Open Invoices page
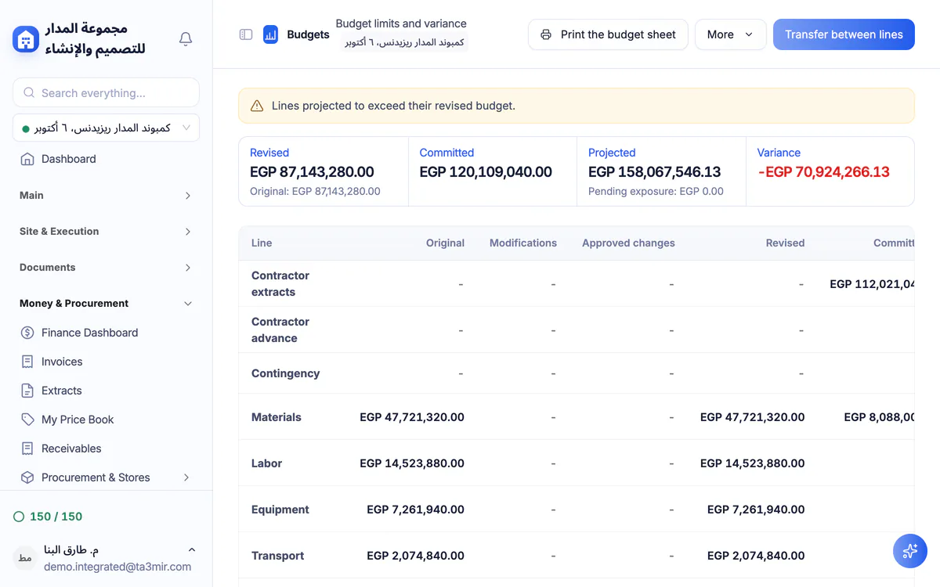 [62, 362]
